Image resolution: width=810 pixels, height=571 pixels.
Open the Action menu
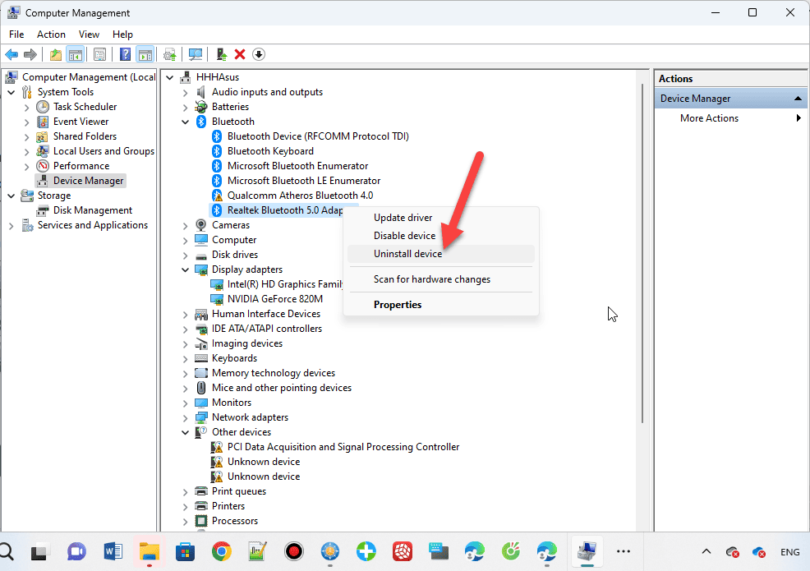[51, 35]
